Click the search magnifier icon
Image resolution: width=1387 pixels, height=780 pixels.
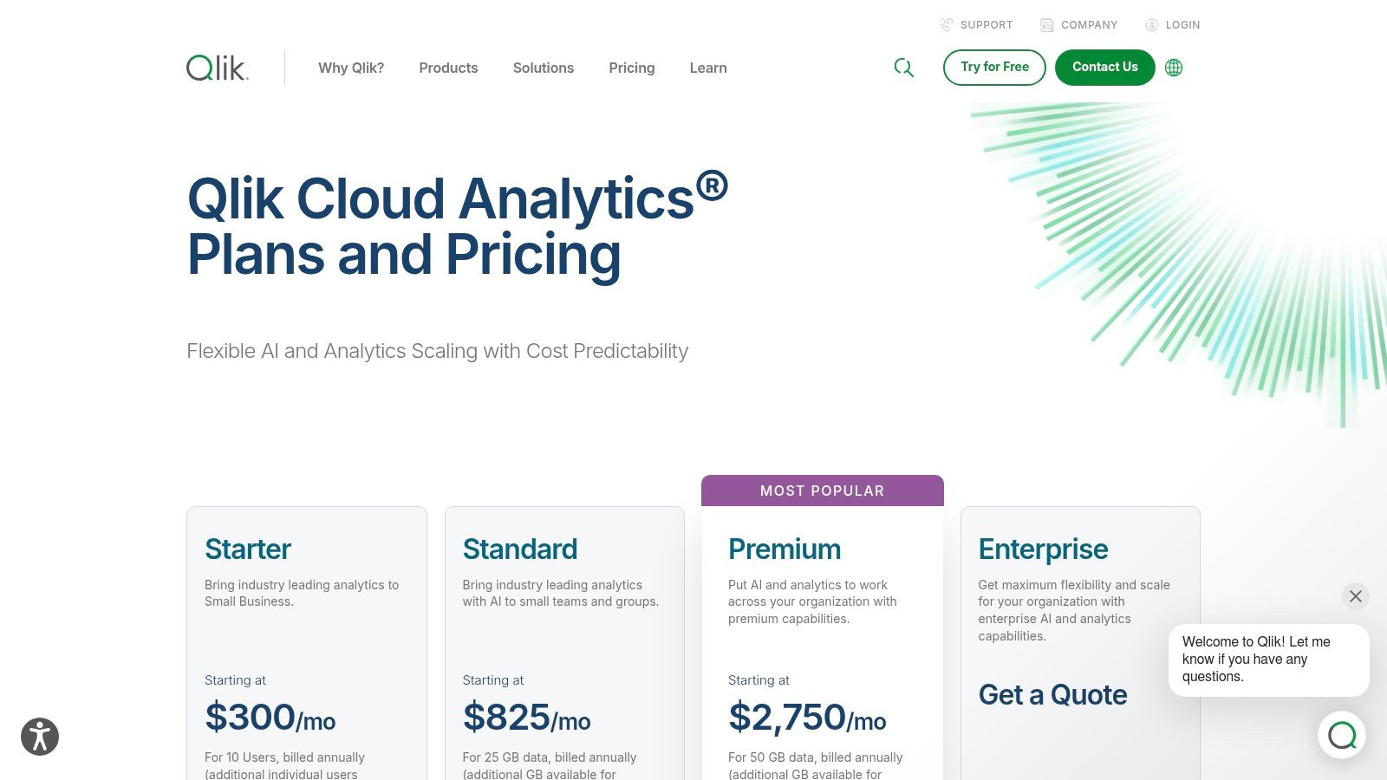(x=903, y=67)
